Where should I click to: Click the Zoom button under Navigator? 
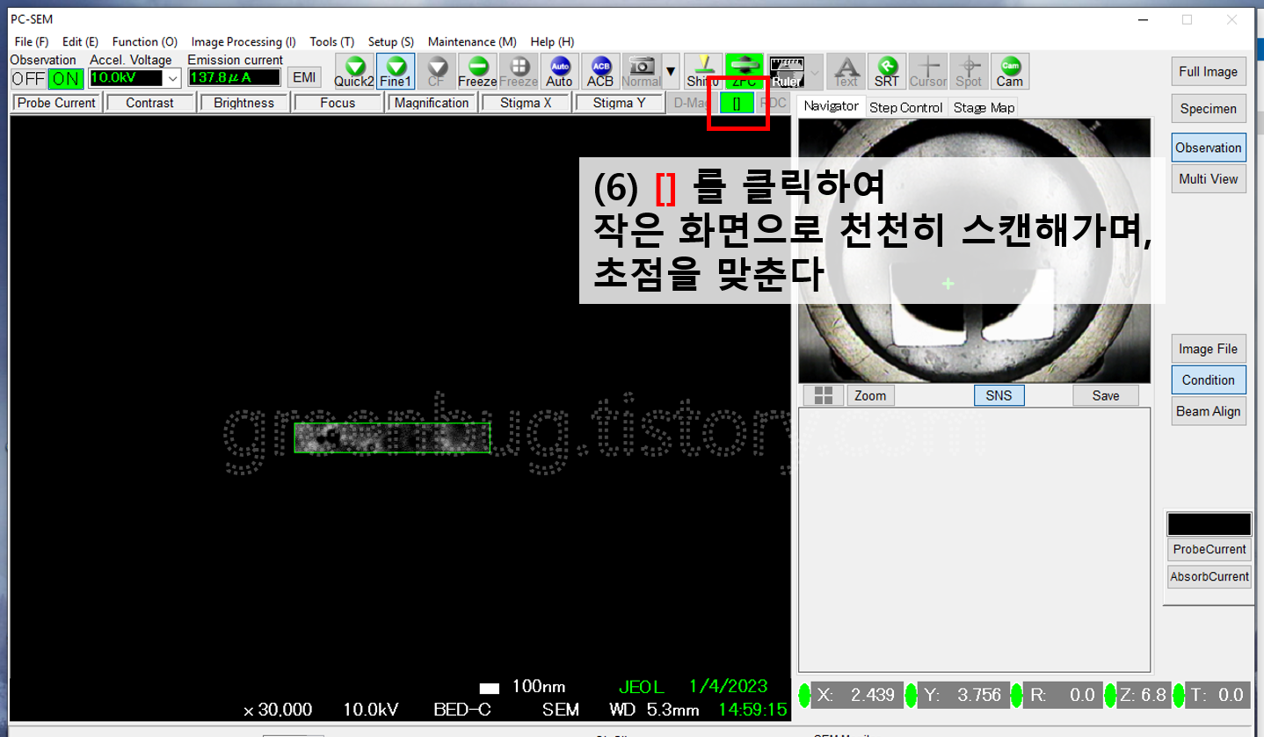pos(870,395)
